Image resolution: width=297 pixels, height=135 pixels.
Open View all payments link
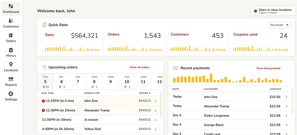[x=268, y=68]
